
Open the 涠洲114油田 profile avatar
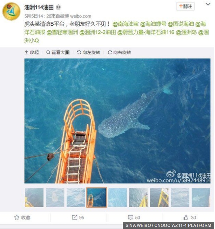click(x=11, y=11)
